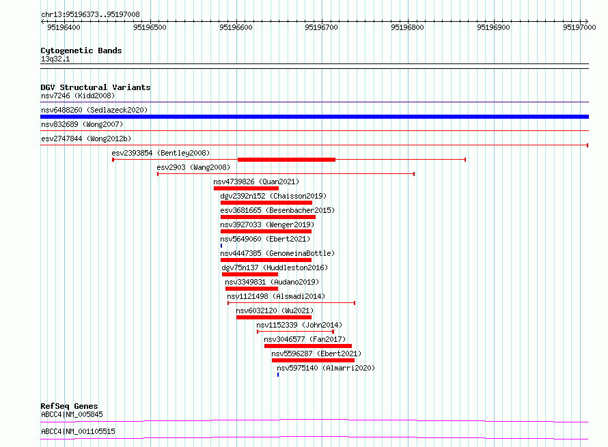Screen dimensions: 608x447
Task: Click the red bar under dgv75n137
Action: (x=250, y=274)
